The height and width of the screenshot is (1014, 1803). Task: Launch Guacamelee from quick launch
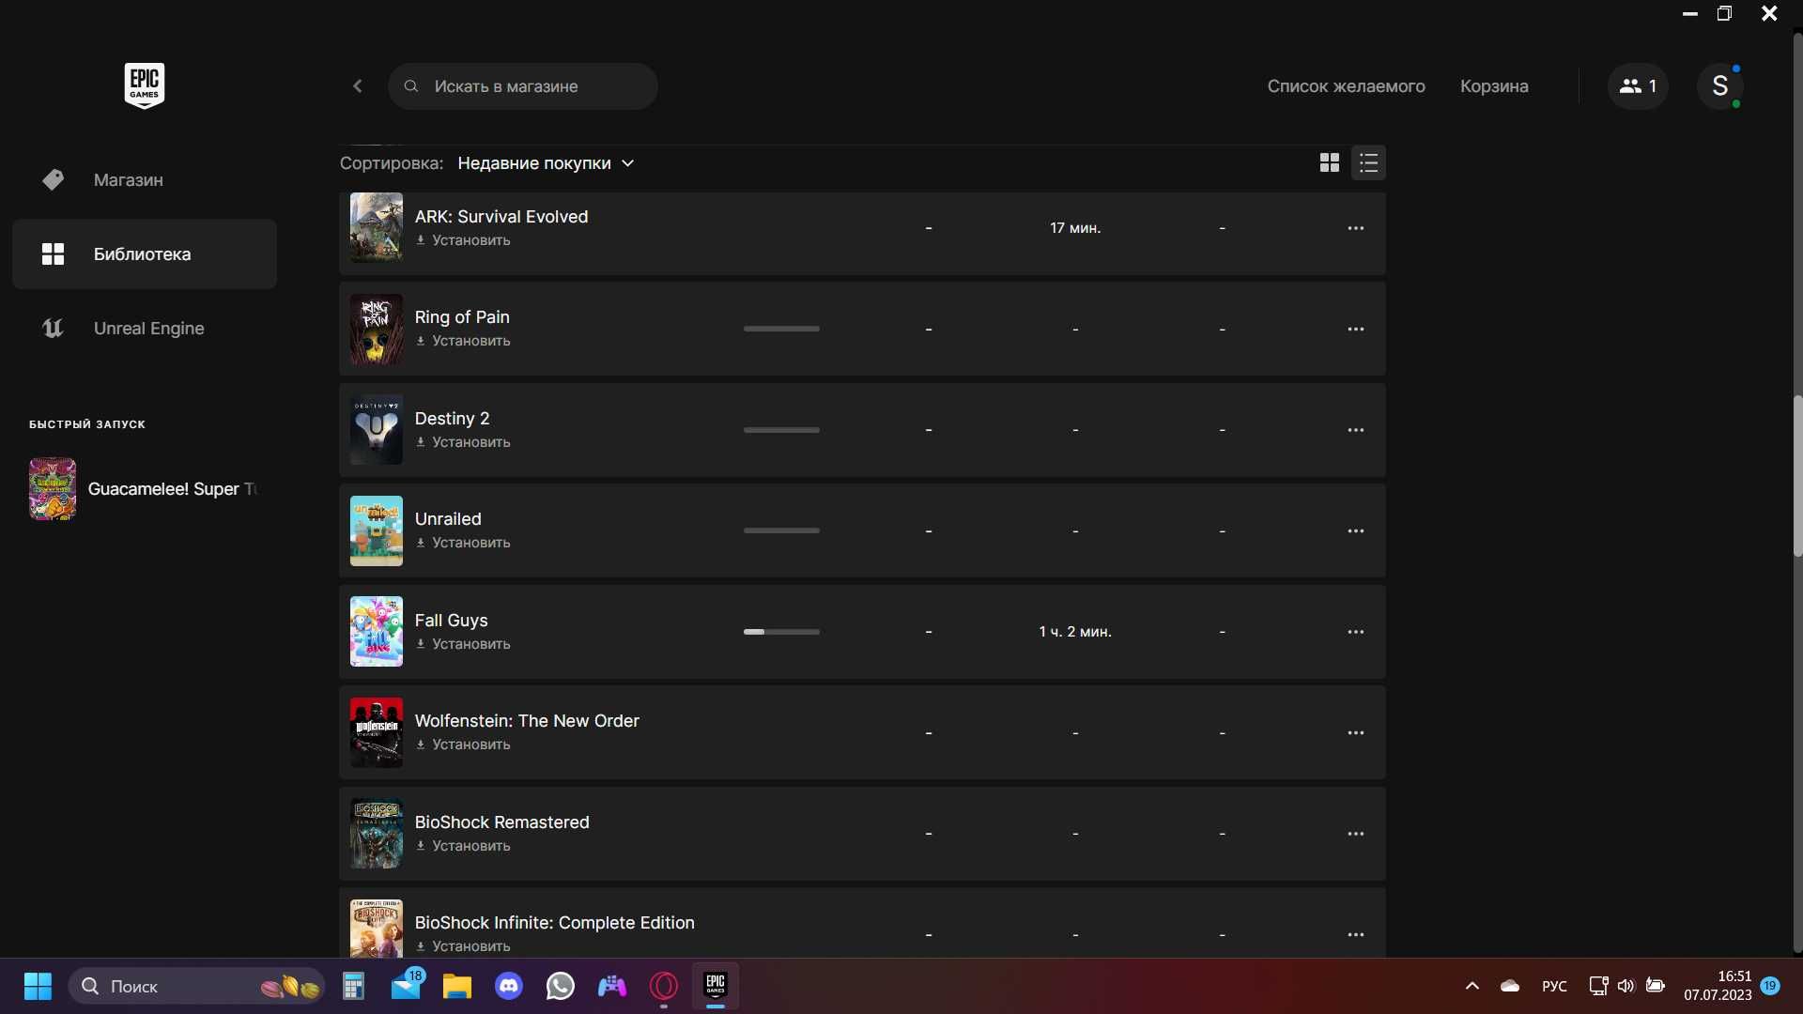145,489
